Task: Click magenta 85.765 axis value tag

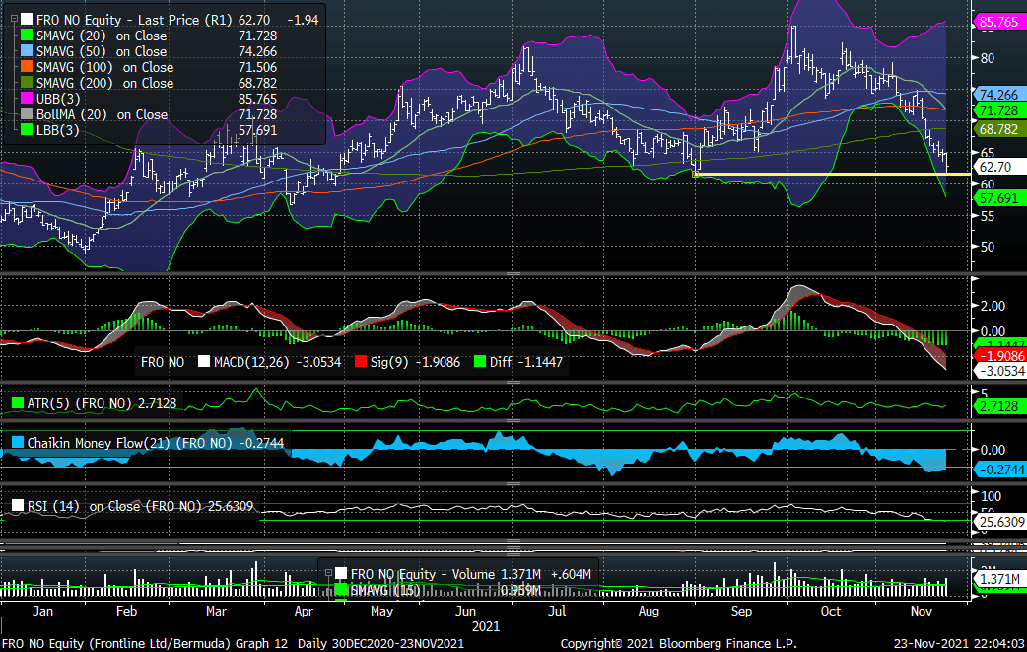Action: point(999,22)
